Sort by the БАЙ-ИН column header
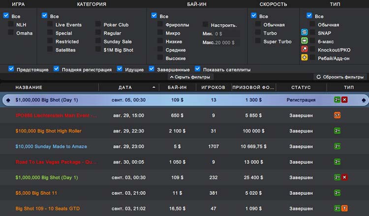The image size is (369, 216). (x=176, y=87)
